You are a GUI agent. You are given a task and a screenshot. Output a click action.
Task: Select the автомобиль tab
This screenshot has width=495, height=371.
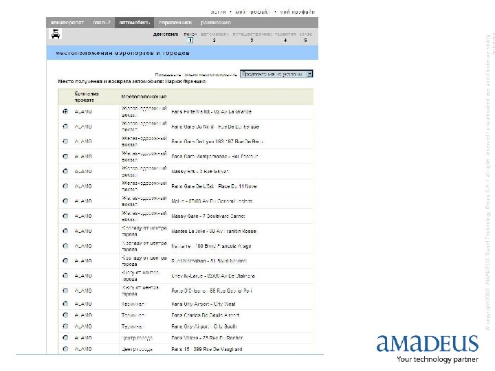(135, 23)
